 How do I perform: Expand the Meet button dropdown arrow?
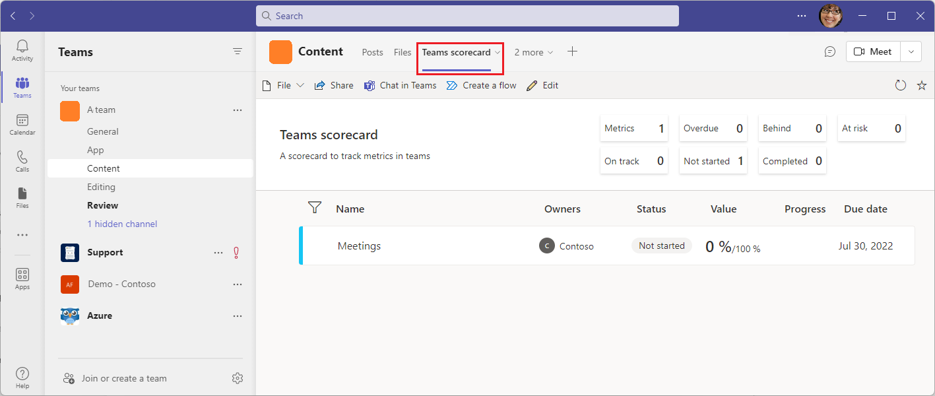pyautogui.click(x=911, y=51)
